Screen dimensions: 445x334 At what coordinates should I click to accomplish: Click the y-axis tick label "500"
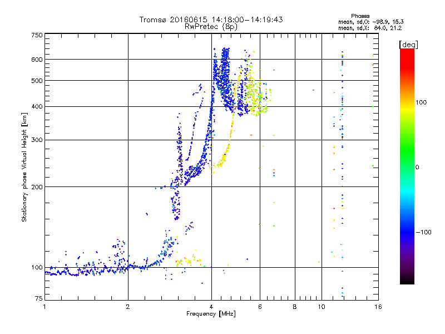pyautogui.click(x=37, y=81)
